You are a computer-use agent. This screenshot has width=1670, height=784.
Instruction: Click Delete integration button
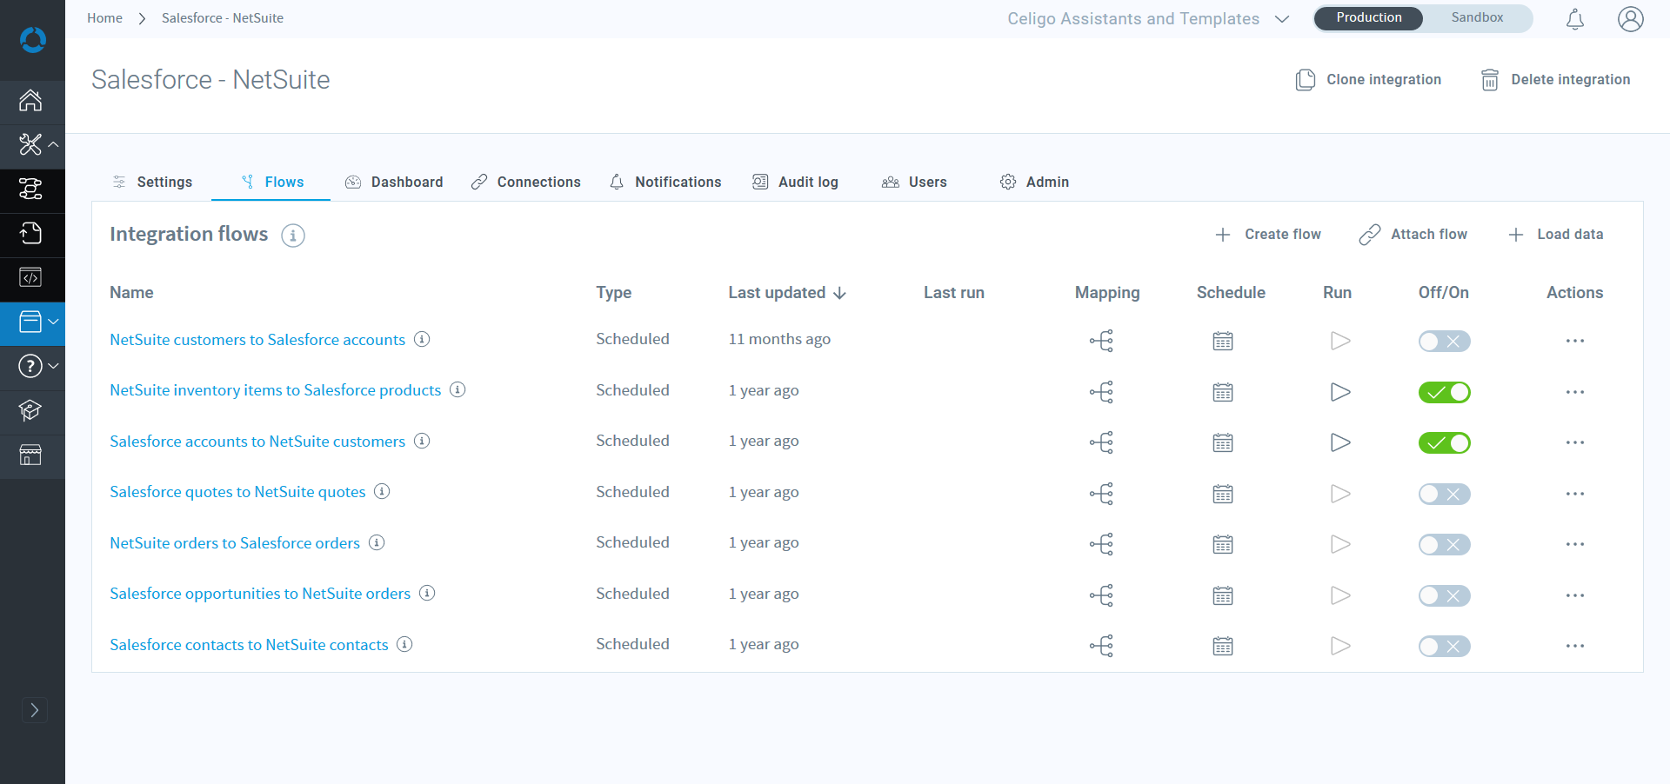tap(1555, 80)
